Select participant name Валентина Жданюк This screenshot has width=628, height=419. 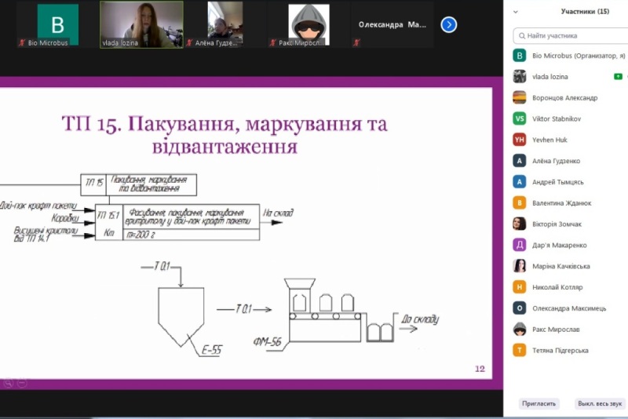pos(561,203)
